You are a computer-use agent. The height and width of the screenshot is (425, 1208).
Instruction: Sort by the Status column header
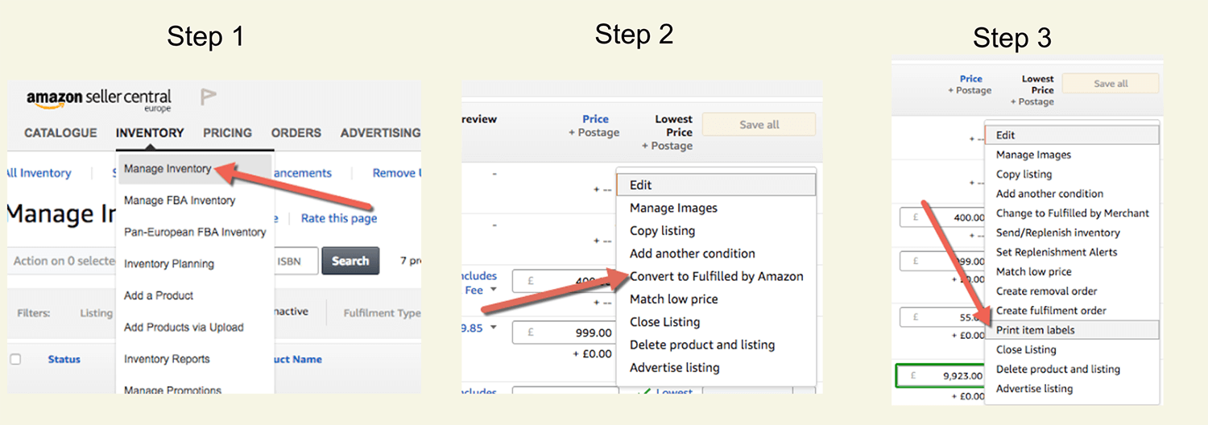(64, 359)
